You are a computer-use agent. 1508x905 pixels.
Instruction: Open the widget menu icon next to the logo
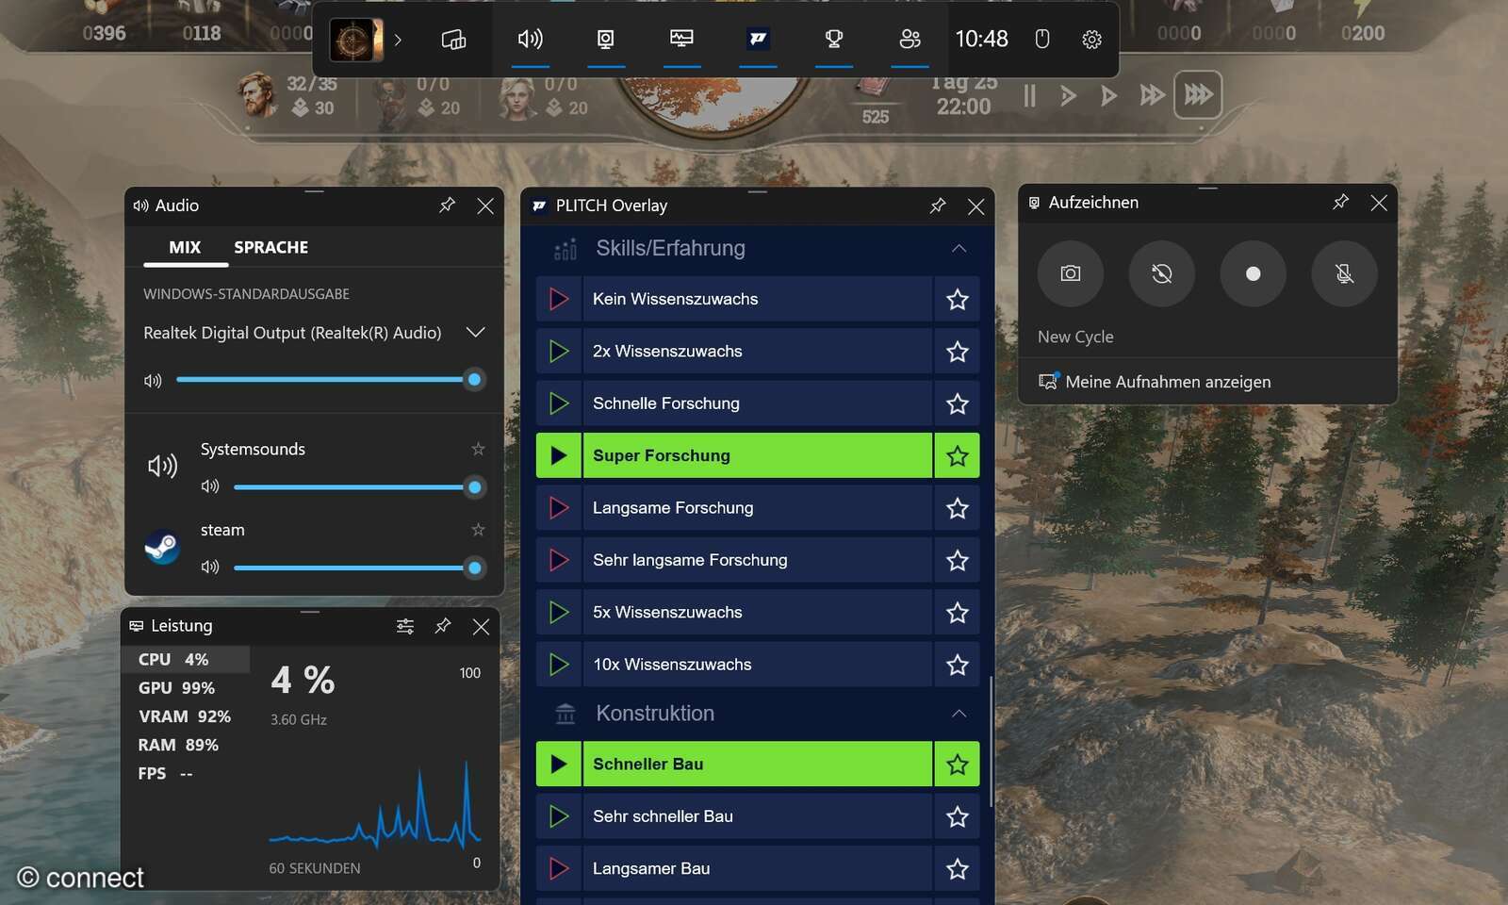[453, 40]
